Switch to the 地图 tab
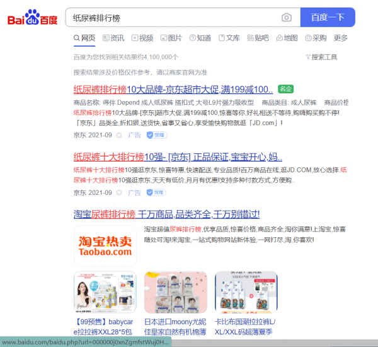This screenshot has height=347, width=378. pyautogui.click(x=287, y=38)
